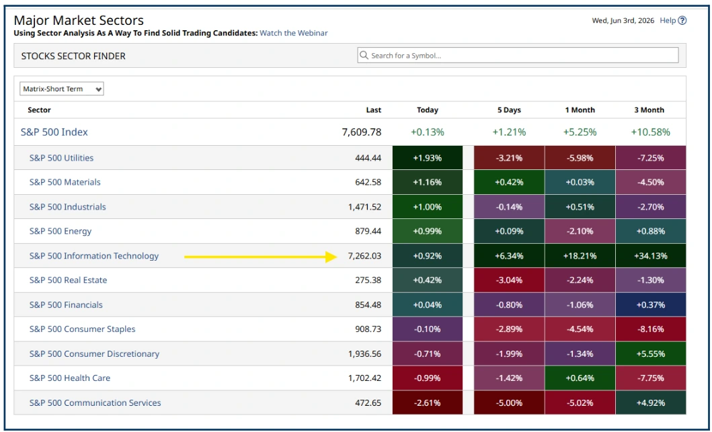The image size is (712, 432).
Task: Click the +10.58% index 3 Month value
Action: [650, 132]
